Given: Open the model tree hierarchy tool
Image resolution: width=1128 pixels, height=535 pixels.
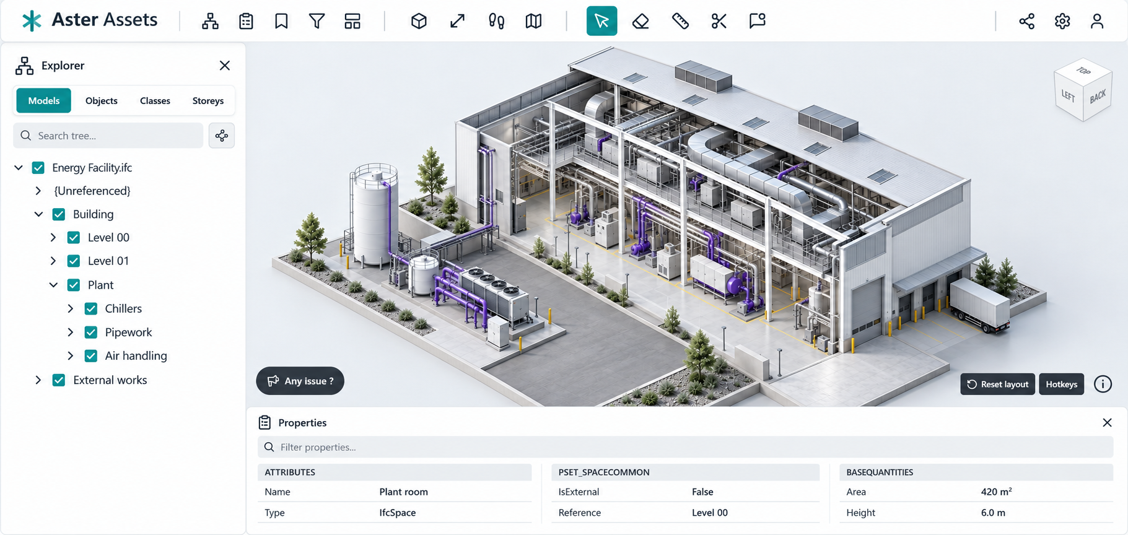Looking at the screenshot, I should pyautogui.click(x=210, y=21).
